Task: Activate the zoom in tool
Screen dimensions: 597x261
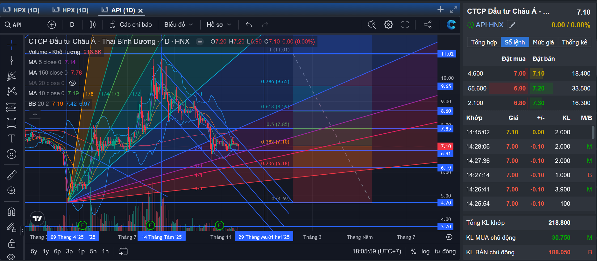Action: (11, 191)
